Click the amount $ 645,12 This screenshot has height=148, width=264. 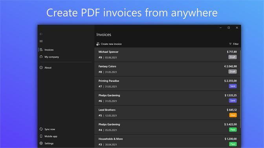click(x=232, y=110)
